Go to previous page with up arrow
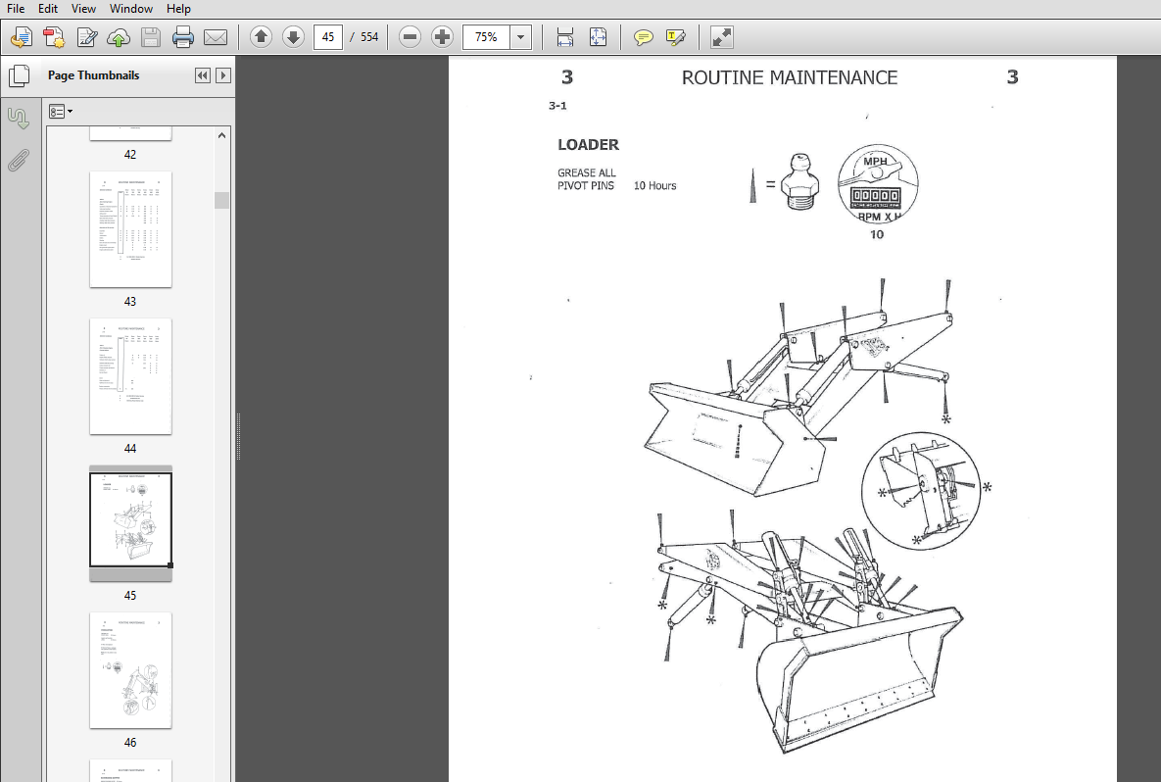 (x=261, y=37)
